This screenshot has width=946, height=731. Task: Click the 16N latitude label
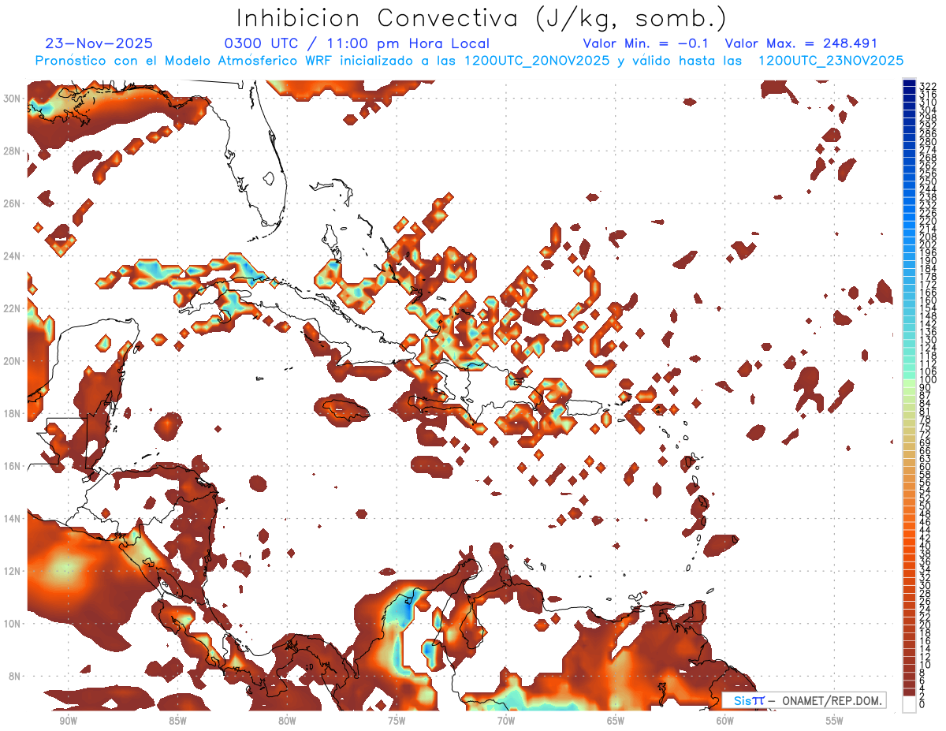pos(13,466)
